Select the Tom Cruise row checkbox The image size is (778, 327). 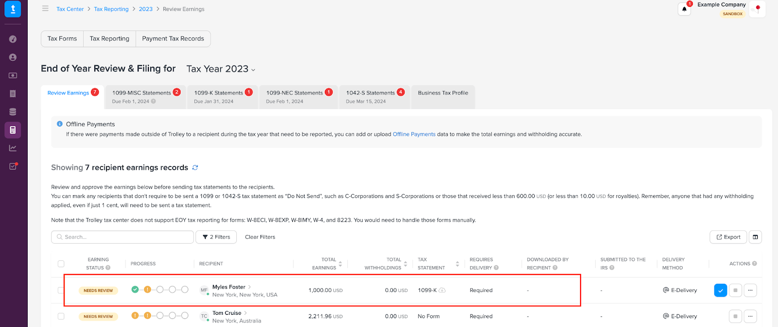pyautogui.click(x=61, y=316)
